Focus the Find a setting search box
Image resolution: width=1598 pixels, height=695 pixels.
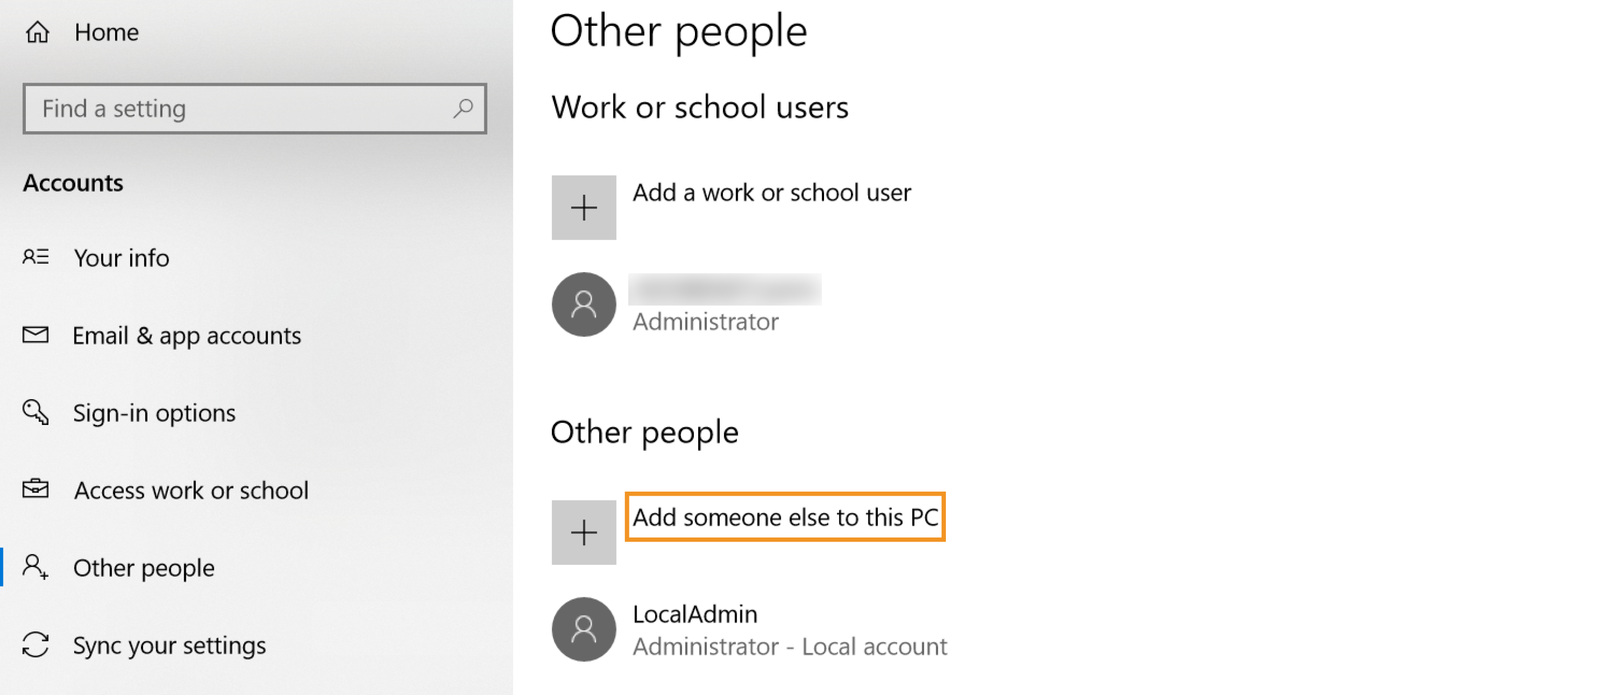coord(242,108)
